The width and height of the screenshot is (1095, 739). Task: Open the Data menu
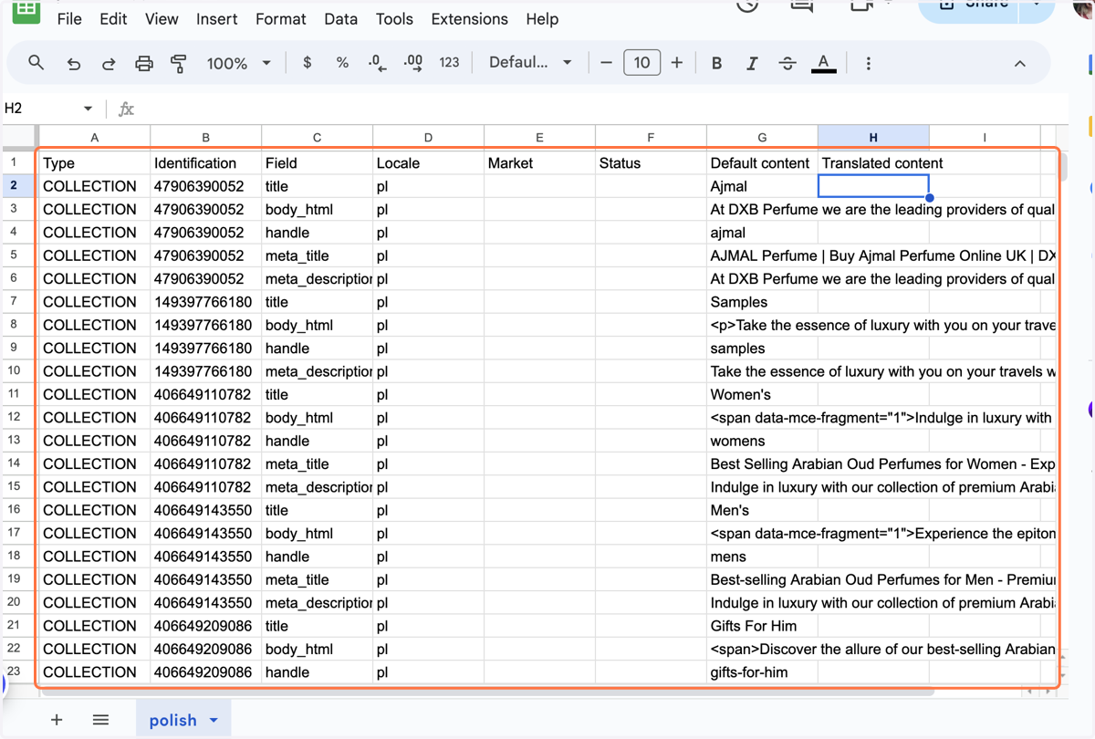340,19
